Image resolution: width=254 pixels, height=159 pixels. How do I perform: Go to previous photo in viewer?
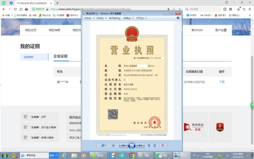coord(124,145)
